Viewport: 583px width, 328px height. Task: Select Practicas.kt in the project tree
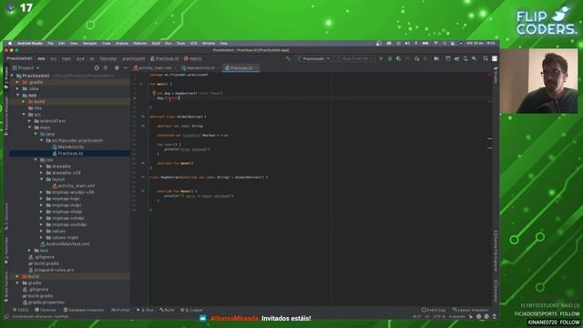pyautogui.click(x=70, y=153)
